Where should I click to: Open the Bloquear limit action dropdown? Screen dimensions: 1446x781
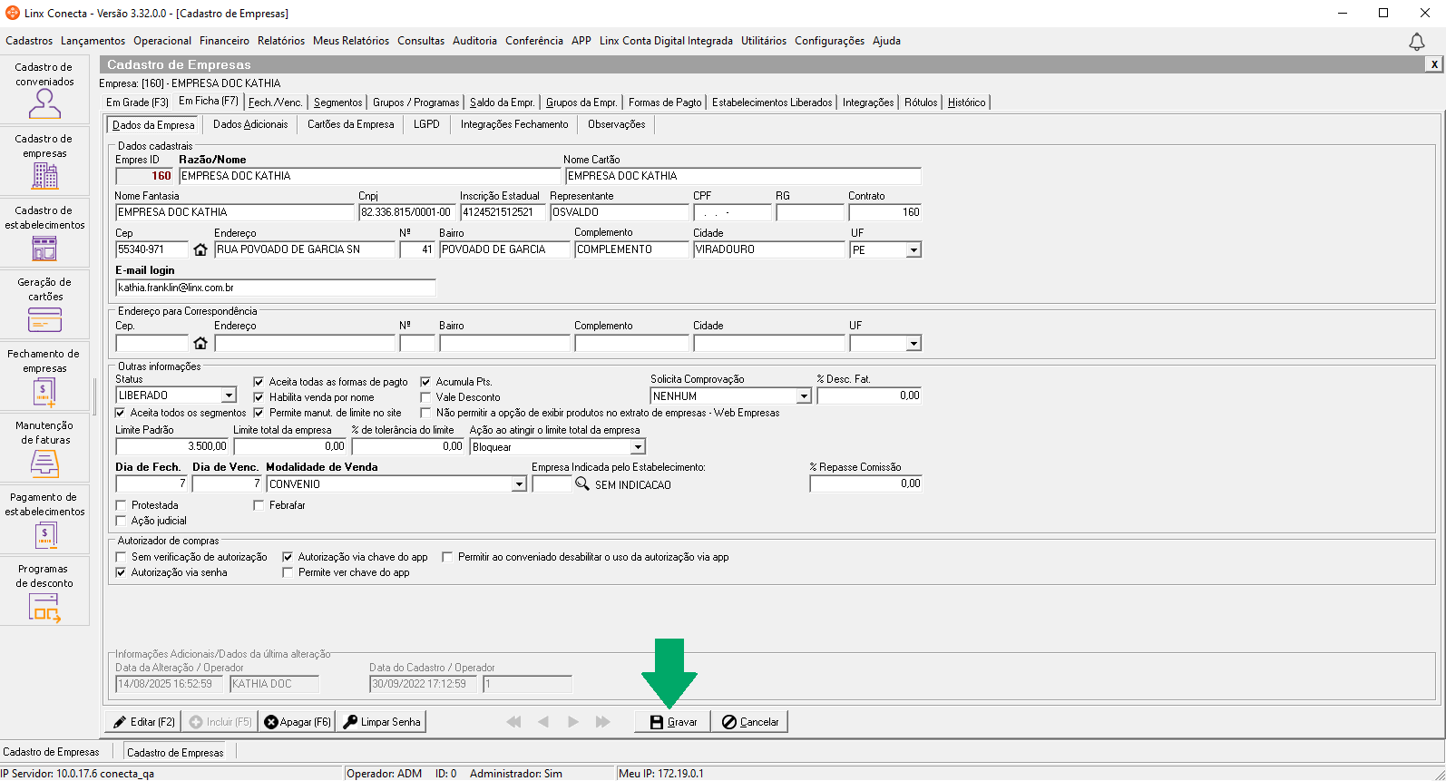point(638,447)
